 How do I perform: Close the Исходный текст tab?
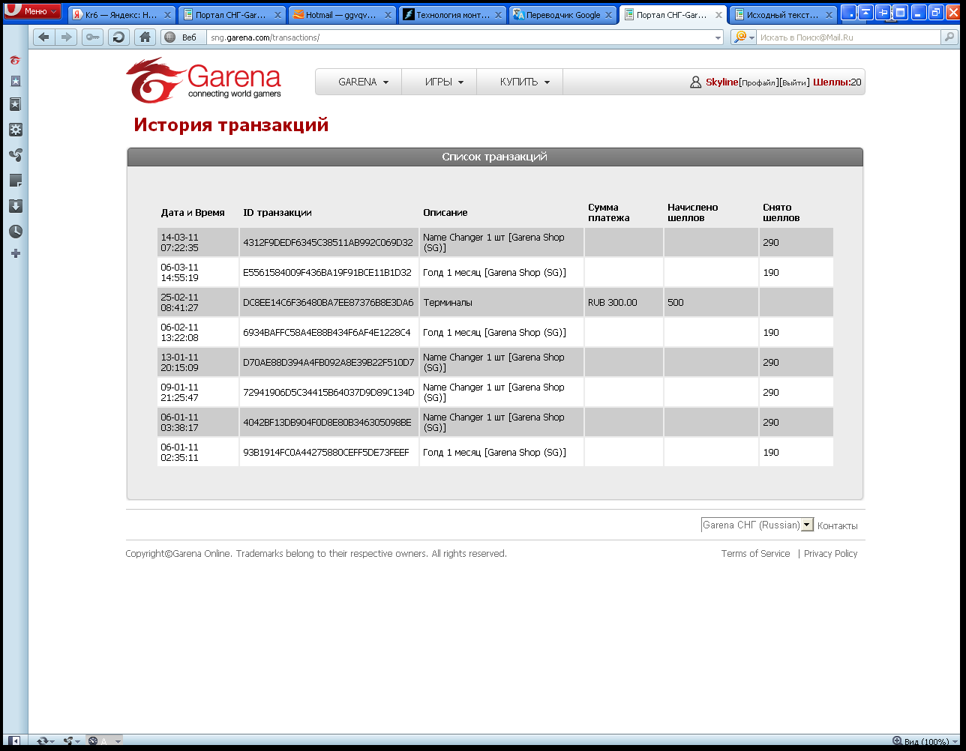click(x=829, y=15)
